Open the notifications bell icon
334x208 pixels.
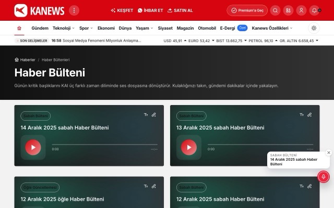(314, 10)
